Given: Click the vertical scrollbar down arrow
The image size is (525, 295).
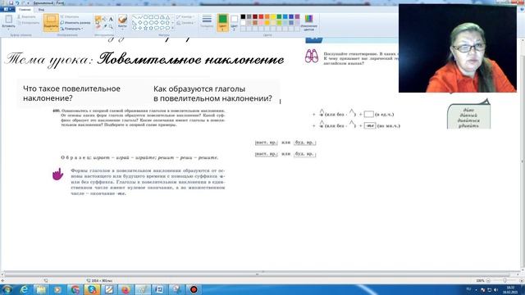Looking at the screenshot, I should (x=523, y=269).
